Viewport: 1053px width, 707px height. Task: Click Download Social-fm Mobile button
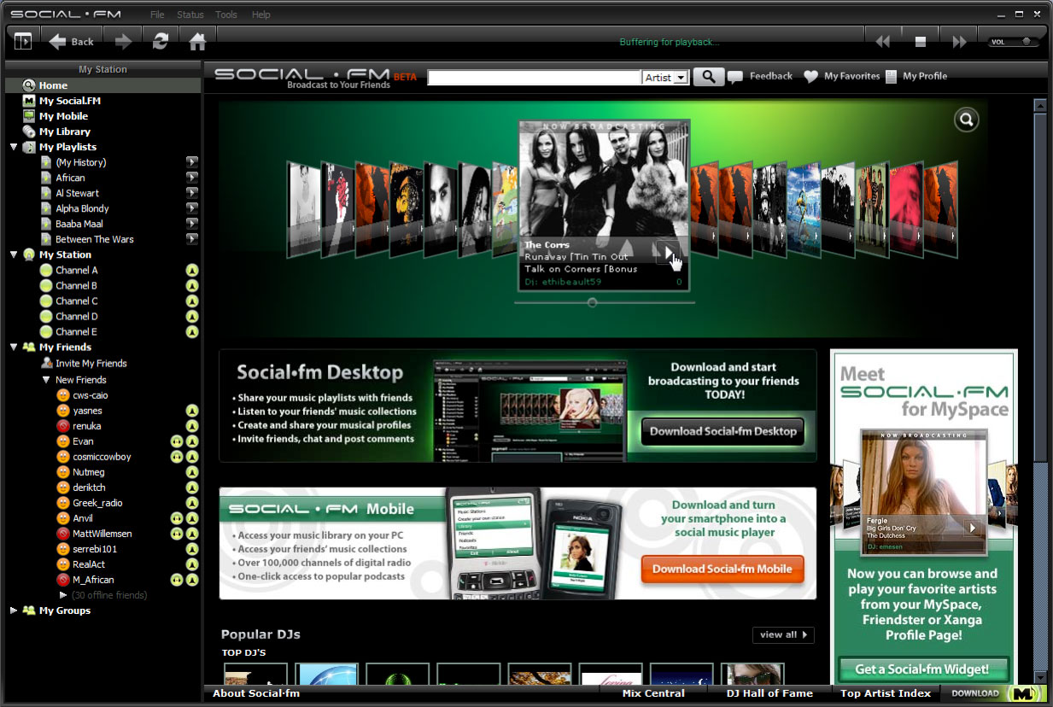[x=722, y=569]
